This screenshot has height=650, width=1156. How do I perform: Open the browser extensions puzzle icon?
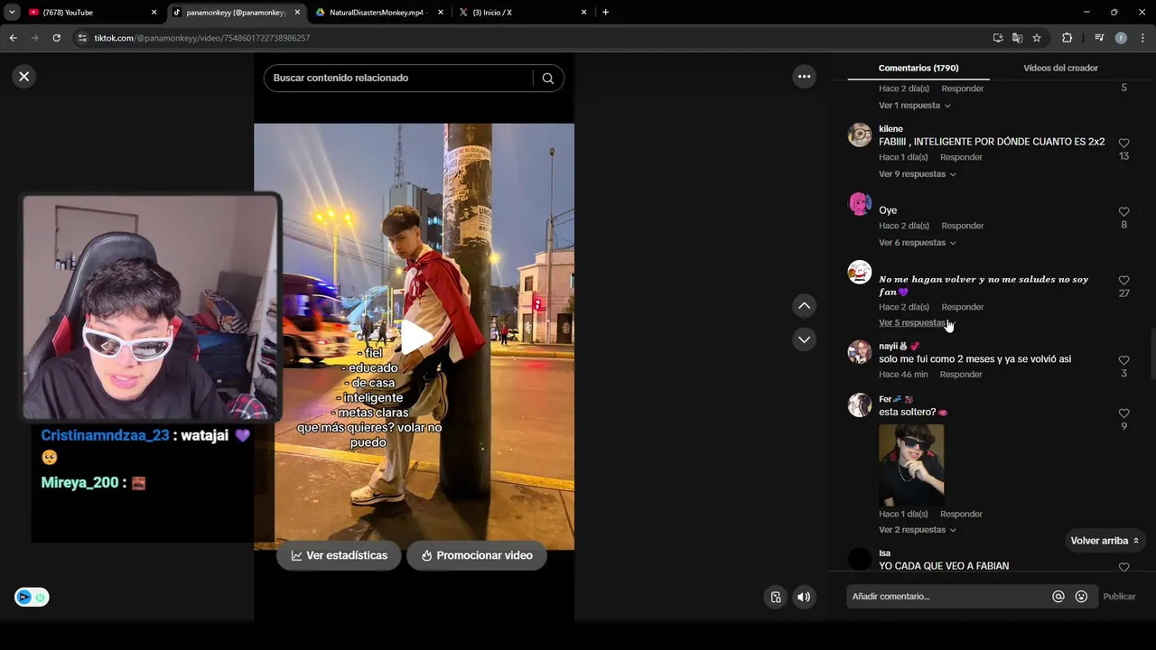tap(1067, 38)
